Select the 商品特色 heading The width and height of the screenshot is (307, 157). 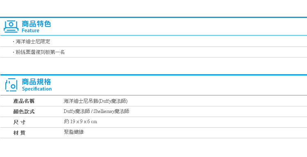tap(36, 24)
